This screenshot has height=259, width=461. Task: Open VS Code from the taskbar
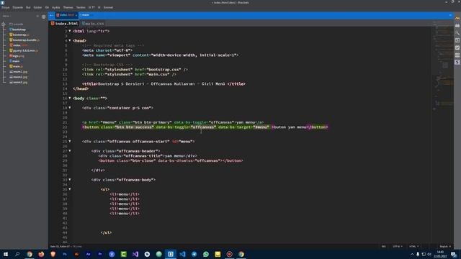(x=182, y=254)
